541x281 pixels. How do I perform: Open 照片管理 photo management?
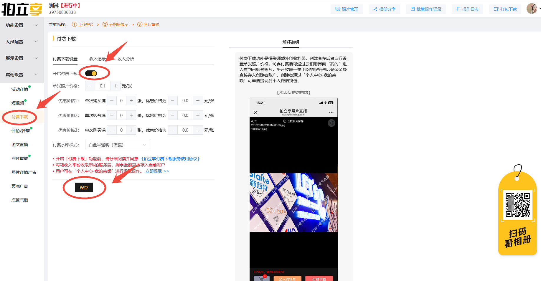(347, 9)
